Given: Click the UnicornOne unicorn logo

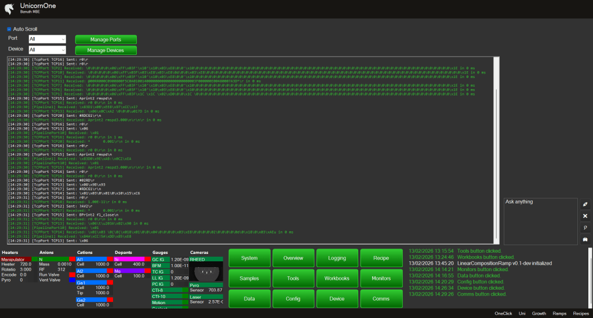Looking at the screenshot, I should coord(8,8).
